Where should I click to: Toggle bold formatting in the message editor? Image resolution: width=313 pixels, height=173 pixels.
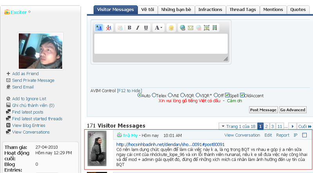click(130, 28)
